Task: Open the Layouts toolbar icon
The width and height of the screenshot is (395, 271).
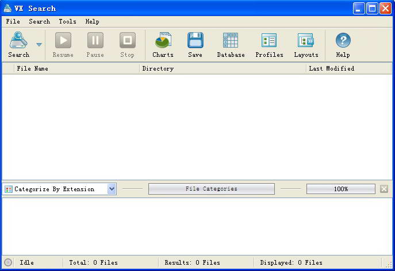Action: [x=306, y=45]
